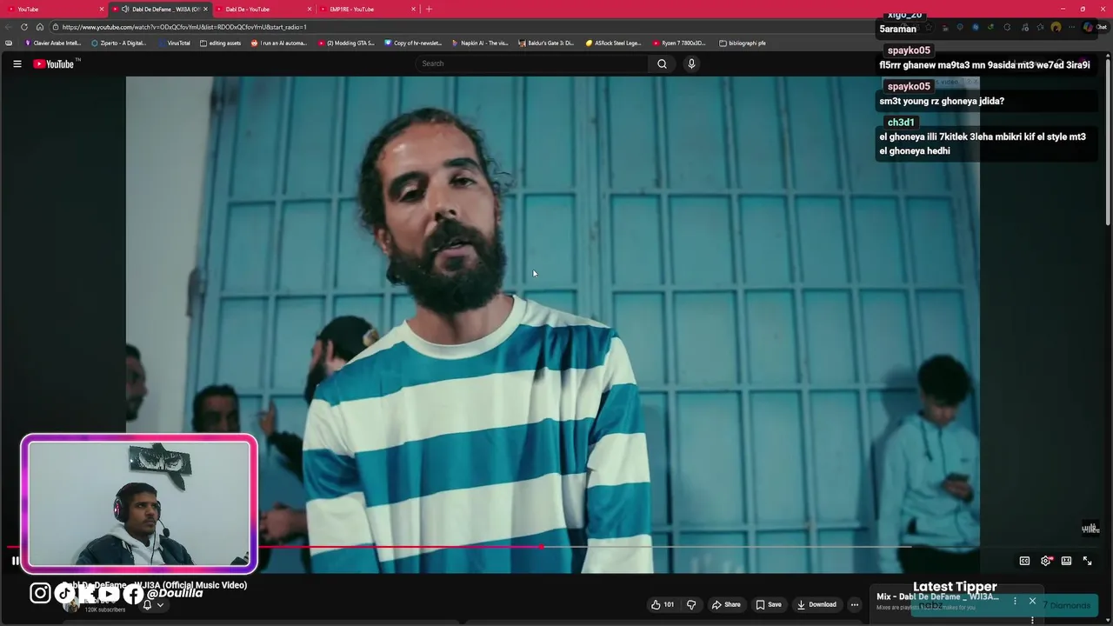Close the Mix playlist panel
Screen dimensions: 1113x626
[x=1032, y=601]
